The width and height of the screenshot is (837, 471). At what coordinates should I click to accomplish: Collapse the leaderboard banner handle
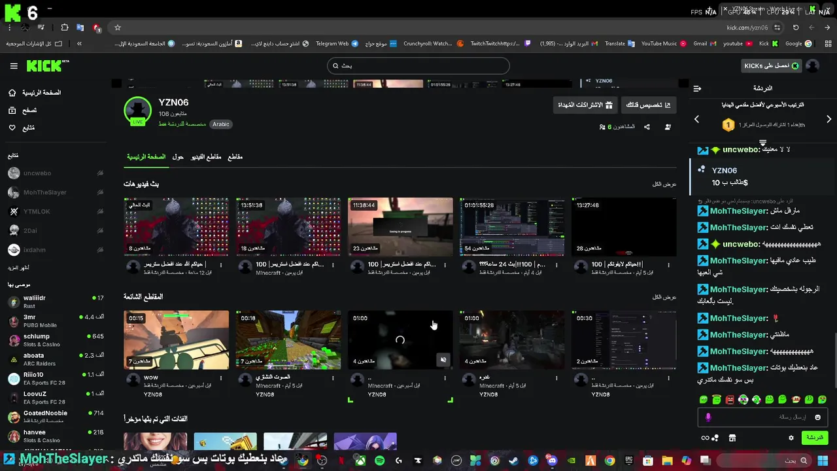pyautogui.click(x=762, y=142)
